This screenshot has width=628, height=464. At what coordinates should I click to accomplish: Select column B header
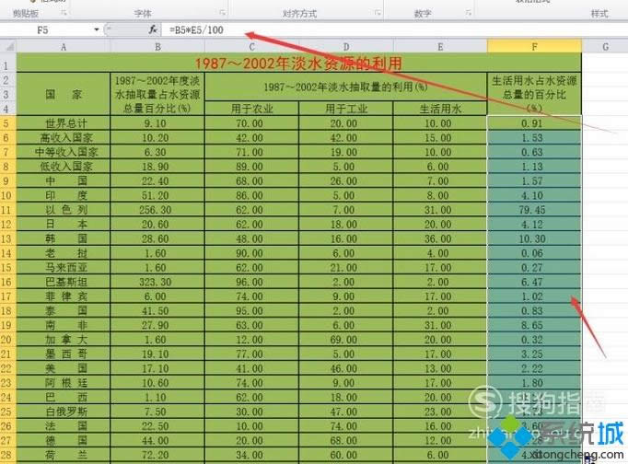pyautogui.click(x=157, y=46)
